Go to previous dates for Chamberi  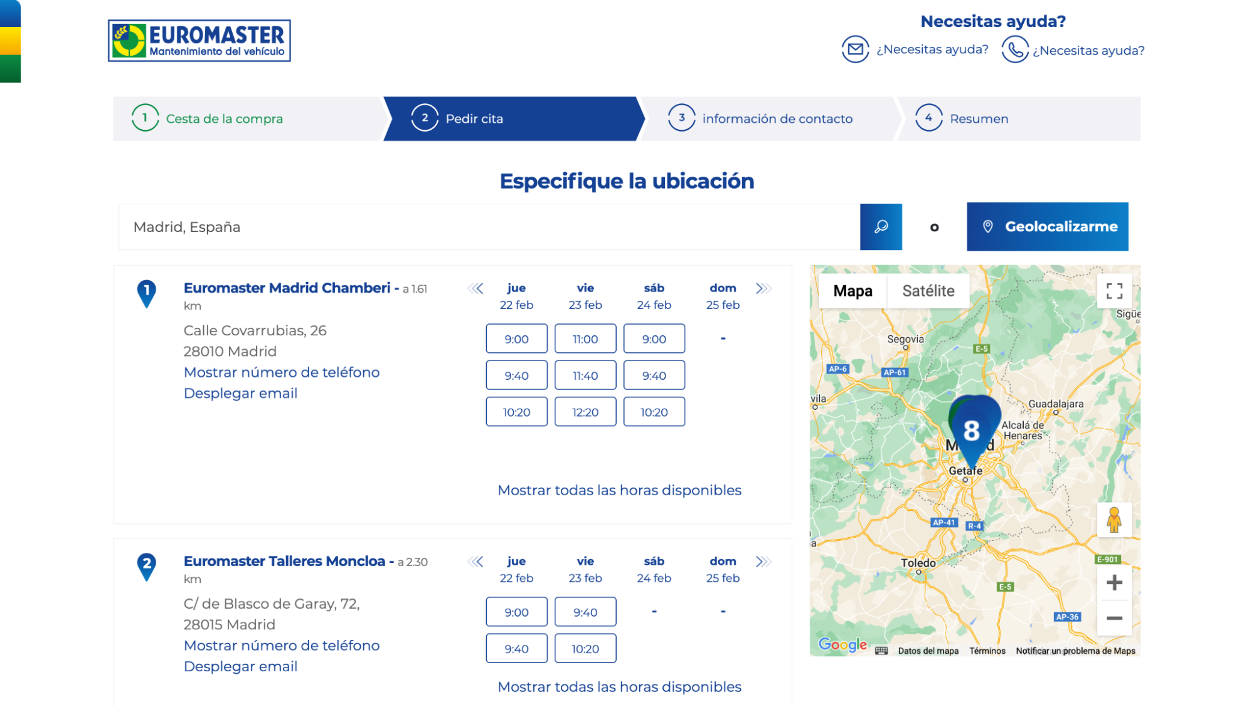(x=476, y=288)
